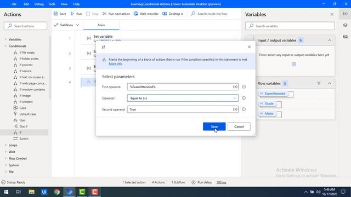Select the ExamAttended flow variable
The height and width of the screenshot is (197, 351).
coord(273,94)
